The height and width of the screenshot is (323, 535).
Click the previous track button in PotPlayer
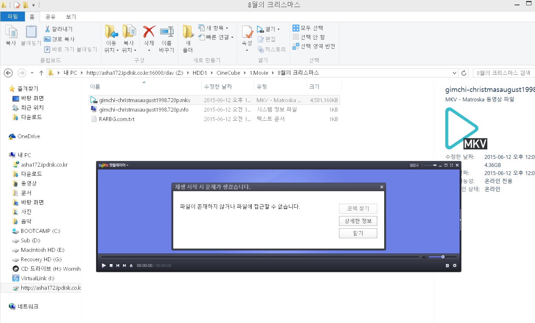118,265
